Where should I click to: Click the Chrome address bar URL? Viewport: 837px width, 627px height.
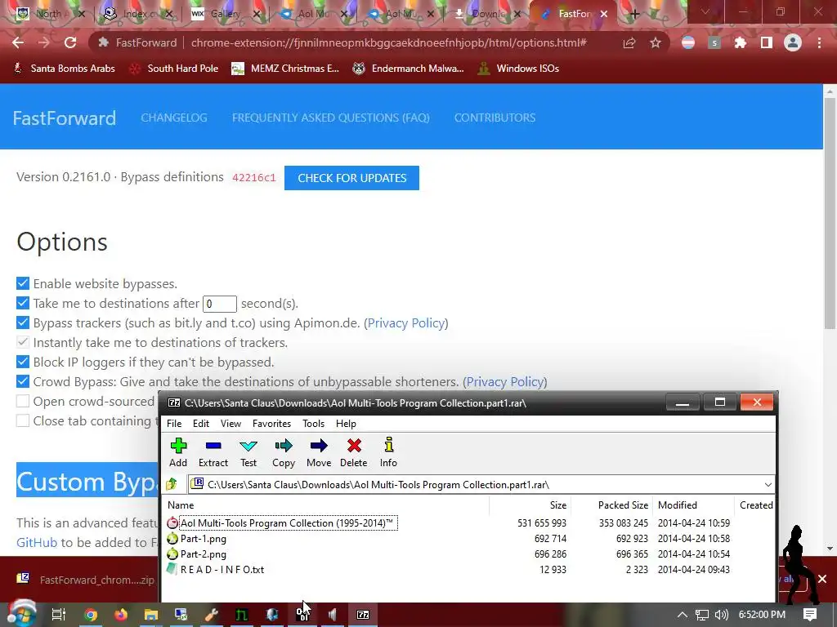(388, 42)
